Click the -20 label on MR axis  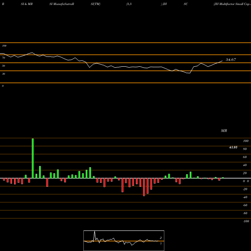tap(245, 189)
